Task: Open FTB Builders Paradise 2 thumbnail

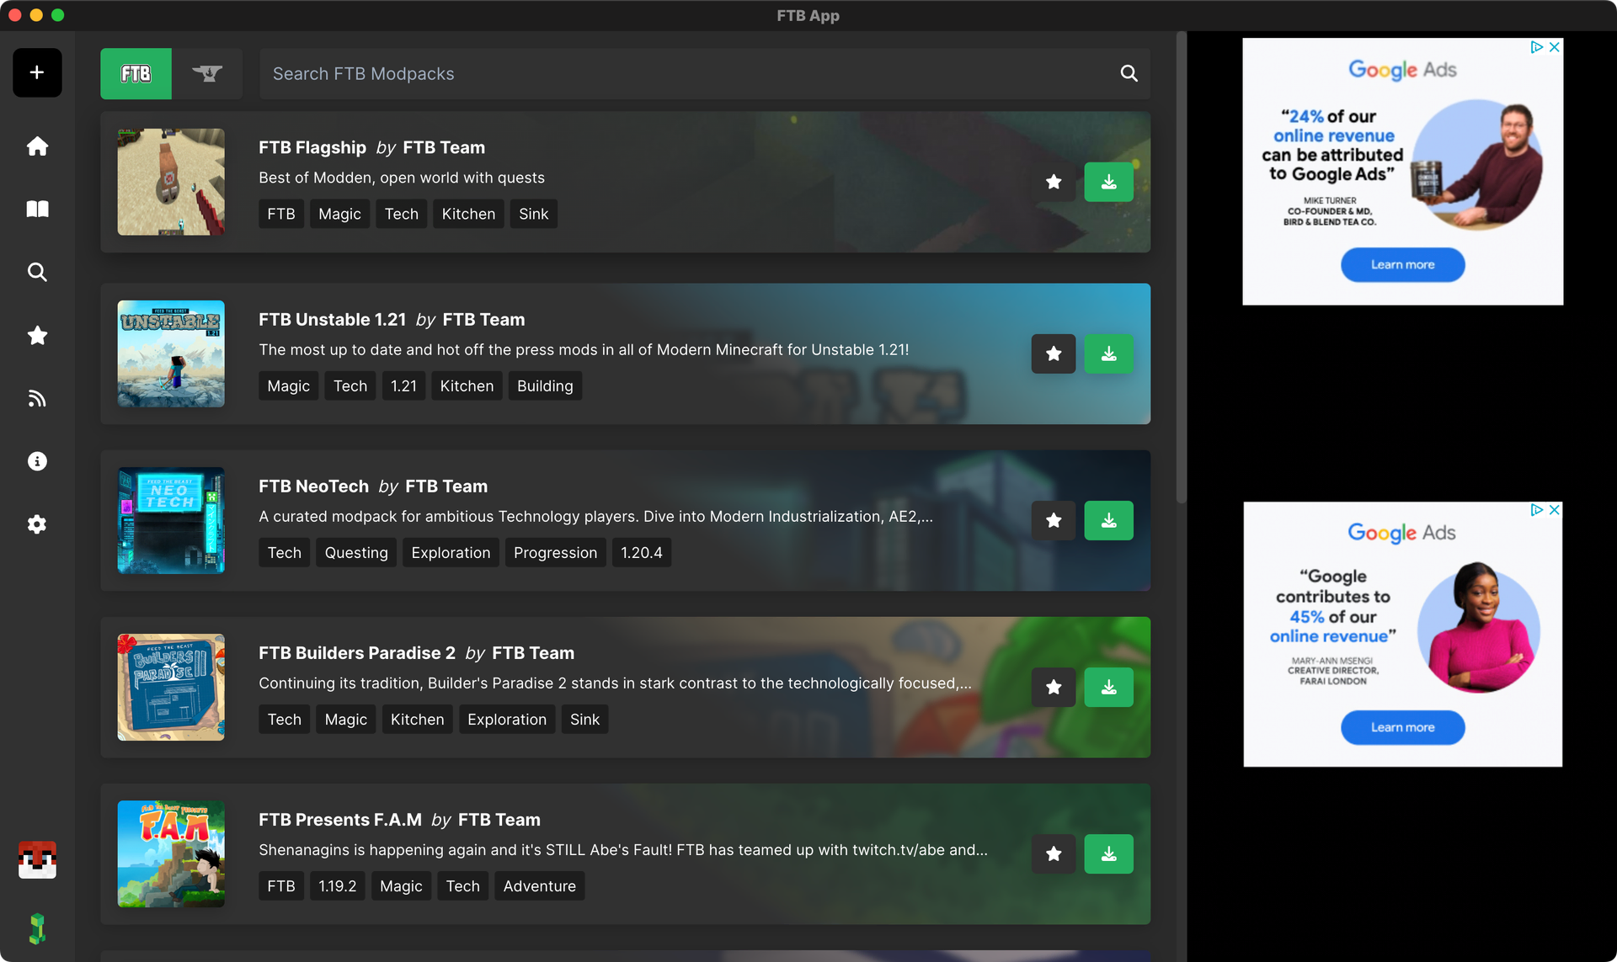Action: (x=171, y=687)
